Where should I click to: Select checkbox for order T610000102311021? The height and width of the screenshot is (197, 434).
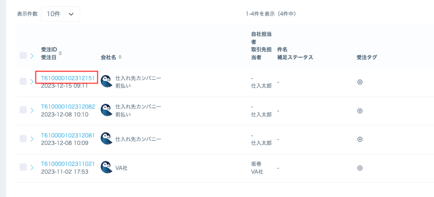(23, 168)
